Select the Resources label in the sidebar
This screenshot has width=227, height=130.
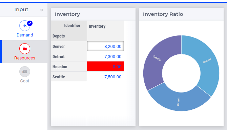click(25, 58)
